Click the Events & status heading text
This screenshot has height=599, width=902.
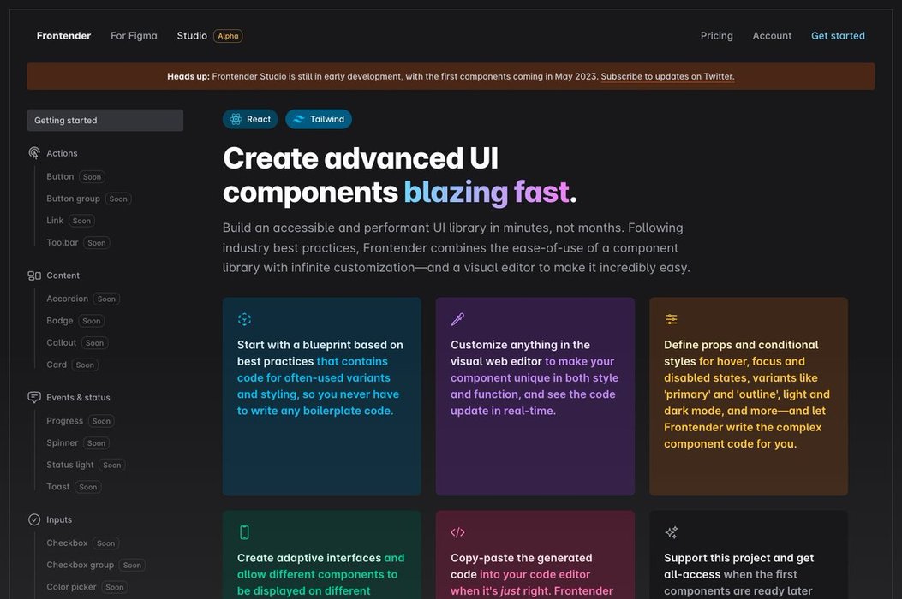click(x=78, y=397)
